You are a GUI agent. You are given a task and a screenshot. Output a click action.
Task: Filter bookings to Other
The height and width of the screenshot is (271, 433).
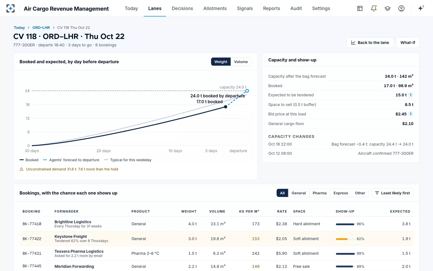[x=360, y=193]
